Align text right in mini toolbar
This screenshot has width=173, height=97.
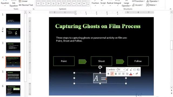127,74
